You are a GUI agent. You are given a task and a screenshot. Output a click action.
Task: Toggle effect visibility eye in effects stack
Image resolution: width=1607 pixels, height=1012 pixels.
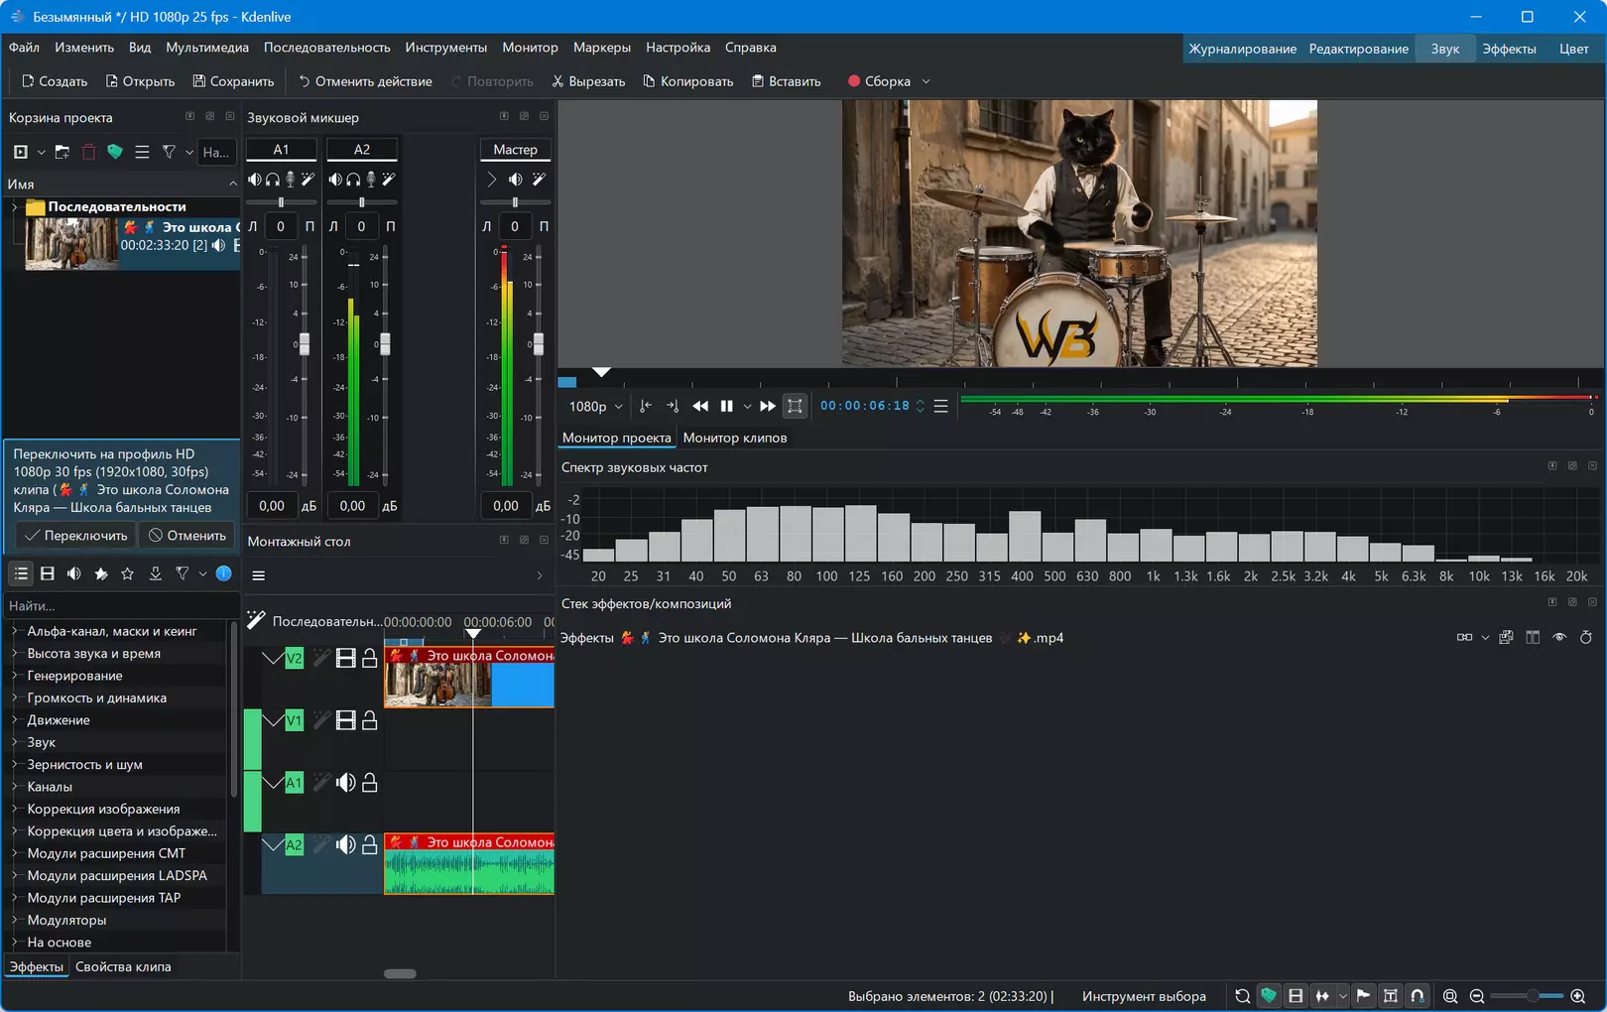[1559, 638]
